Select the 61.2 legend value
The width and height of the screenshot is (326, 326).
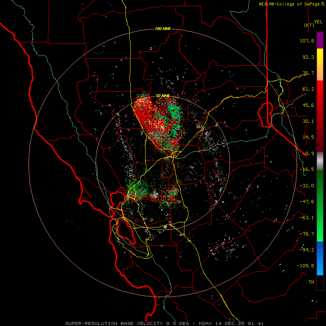pos(308,89)
